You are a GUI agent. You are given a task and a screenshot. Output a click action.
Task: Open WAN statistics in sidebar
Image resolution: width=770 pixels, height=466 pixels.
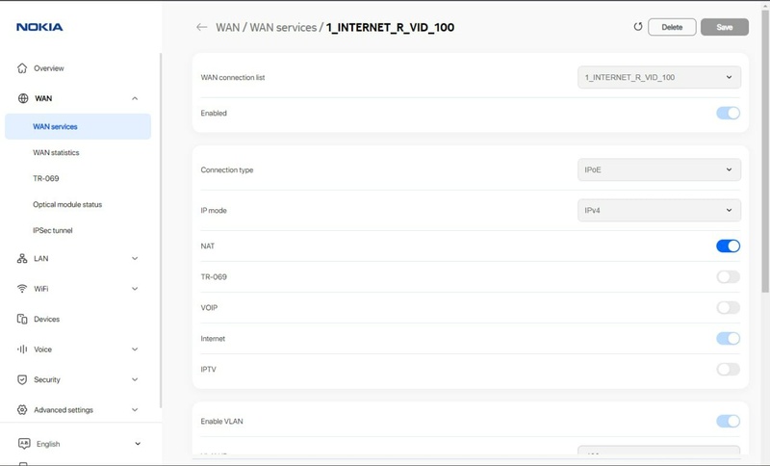pos(56,152)
